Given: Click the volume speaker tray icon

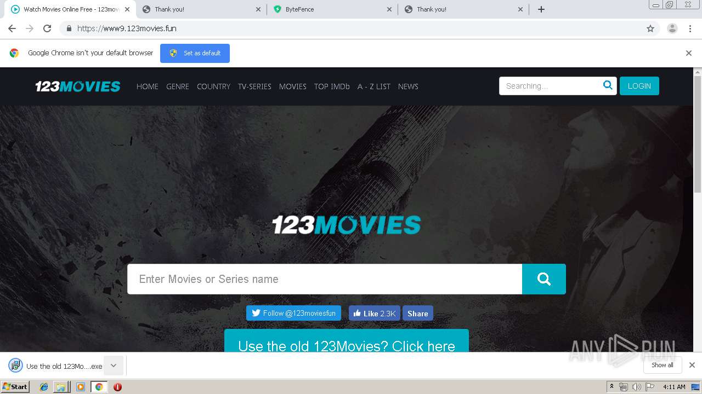Looking at the screenshot, I should (x=636, y=387).
